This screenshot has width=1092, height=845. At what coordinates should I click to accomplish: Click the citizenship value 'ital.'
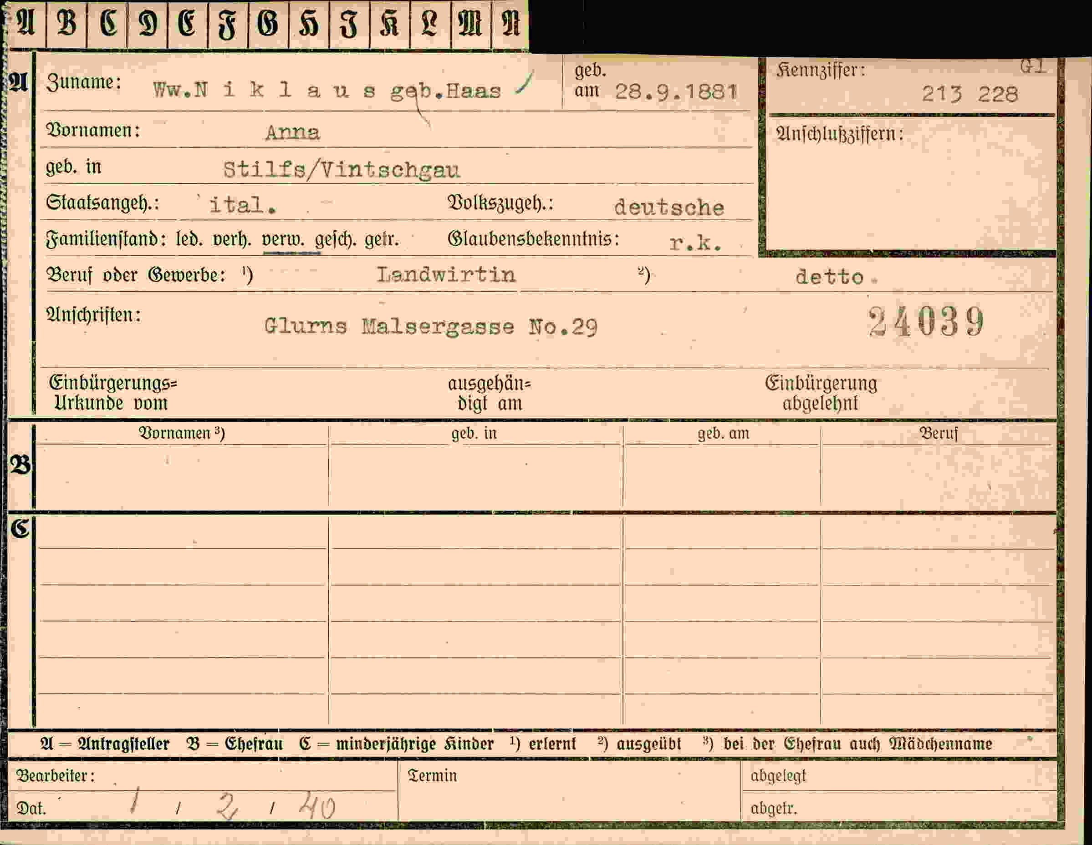point(243,205)
